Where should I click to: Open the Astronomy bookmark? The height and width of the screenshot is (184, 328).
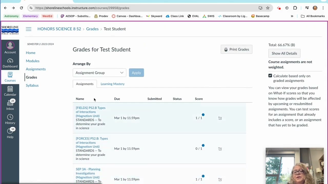[x=12, y=16]
